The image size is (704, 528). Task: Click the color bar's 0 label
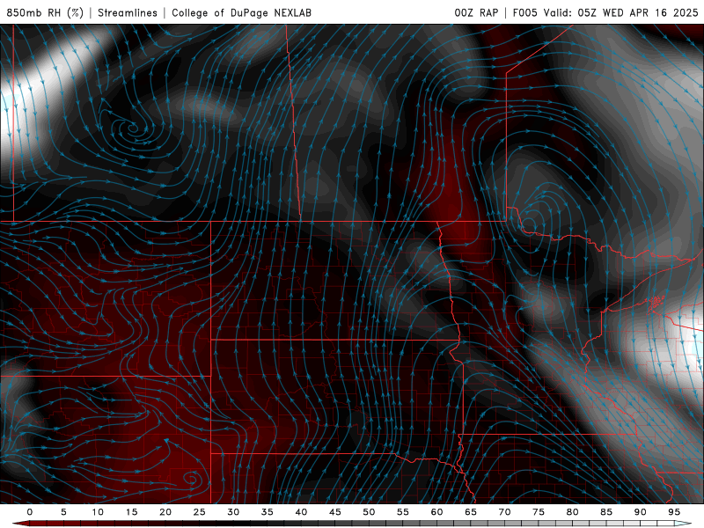coord(30,512)
